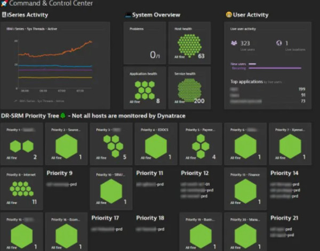Click the Priority 17 heading

point(105,218)
